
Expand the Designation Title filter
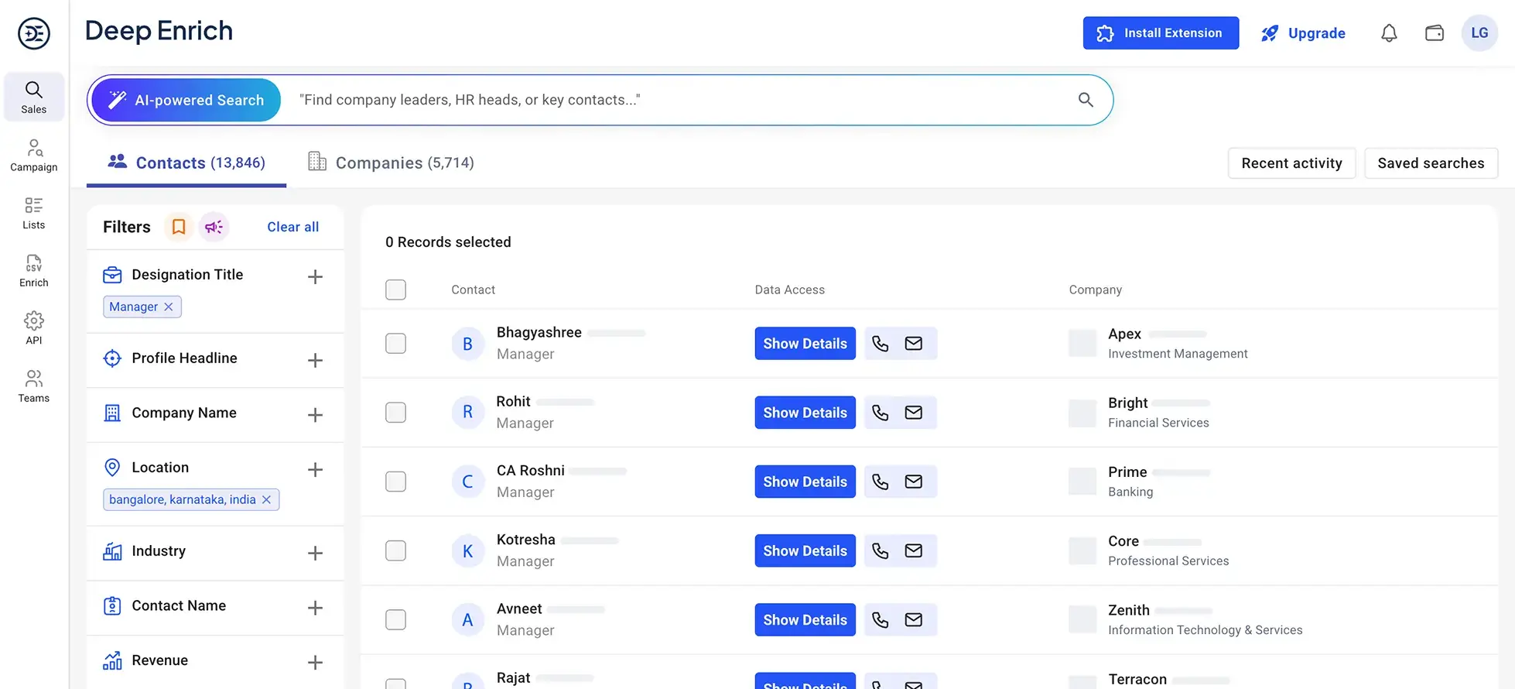pyautogui.click(x=315, y=276)
